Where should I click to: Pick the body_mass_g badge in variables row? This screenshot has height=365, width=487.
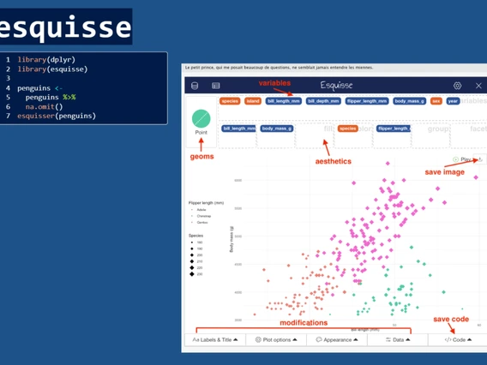coord(409,101)
